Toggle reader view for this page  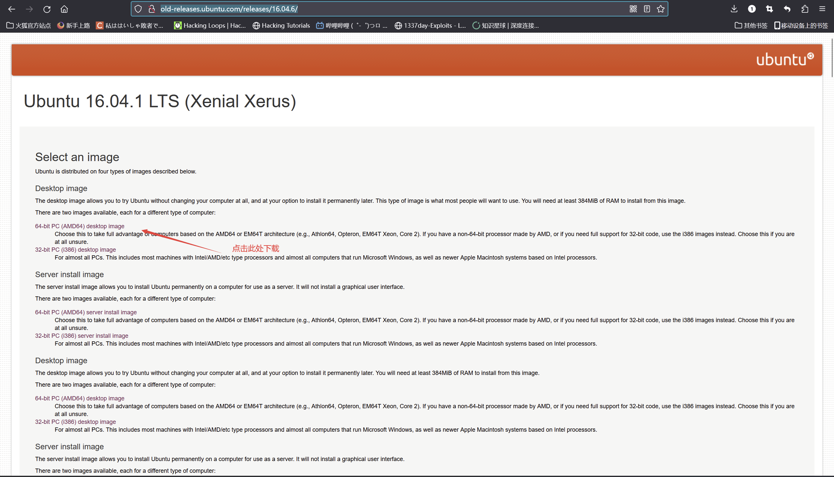click(x=647, y=9)
